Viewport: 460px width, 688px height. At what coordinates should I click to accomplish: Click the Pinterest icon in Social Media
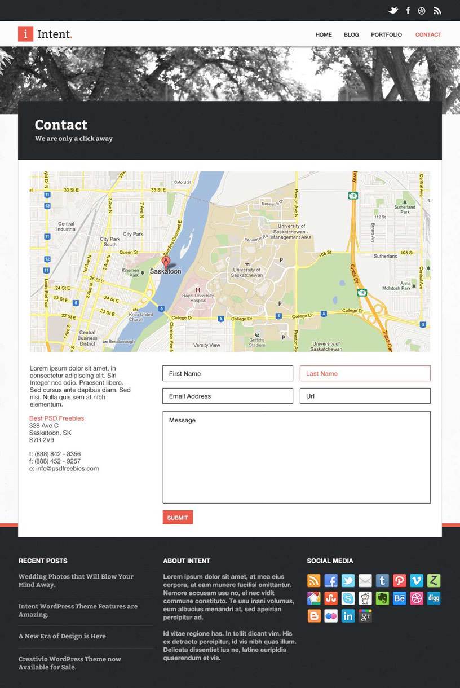coord(399,581)
